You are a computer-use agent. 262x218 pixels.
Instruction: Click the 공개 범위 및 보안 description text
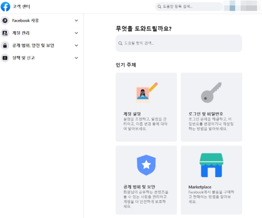coord(146,199)
